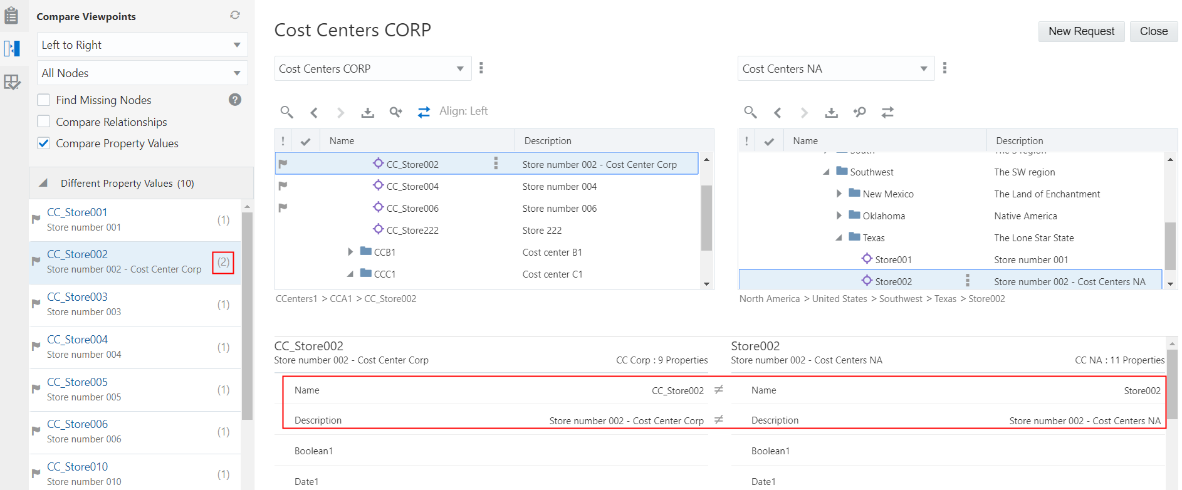Click the checkmark column header in right viewpoint

(769, 142)
